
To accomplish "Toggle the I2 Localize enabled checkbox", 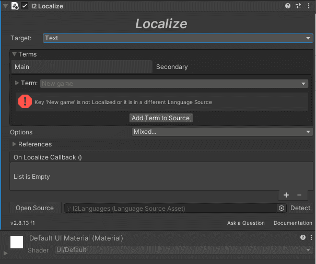I will (25, 6).
